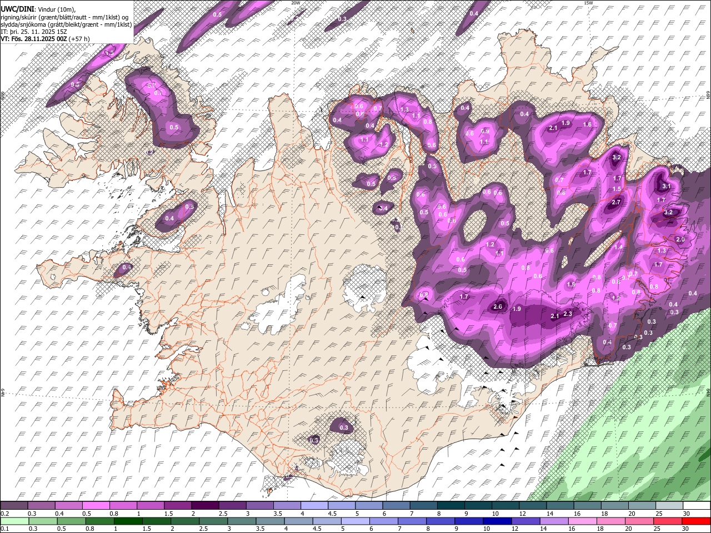
Task: Click the 'Vindur (10m)' header text
Action: pos(56,9)
